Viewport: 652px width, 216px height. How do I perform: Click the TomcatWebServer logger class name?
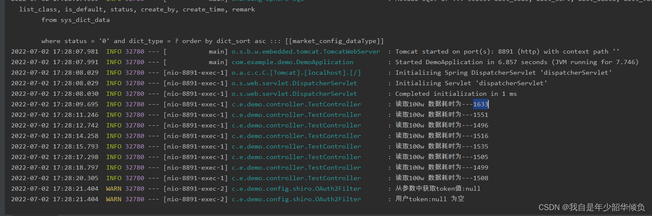tap(306, 51)
